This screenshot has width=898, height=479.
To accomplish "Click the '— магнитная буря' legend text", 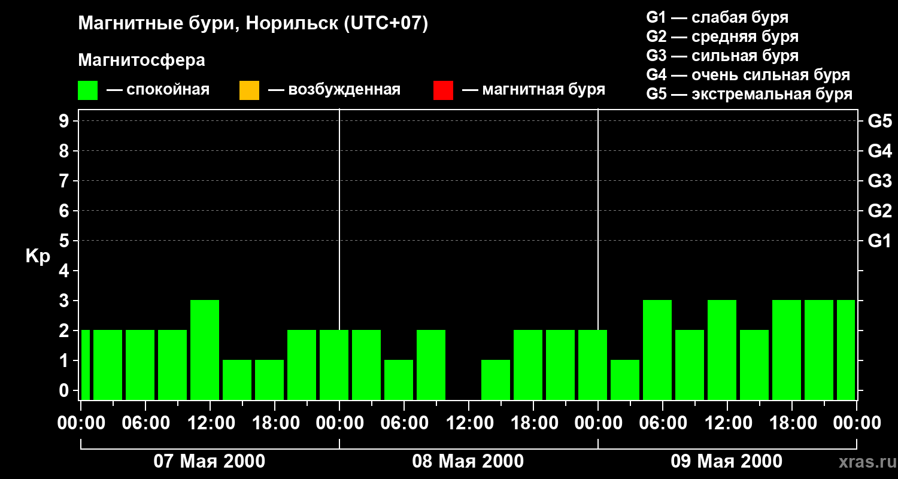I will click(x=533, y=90).
